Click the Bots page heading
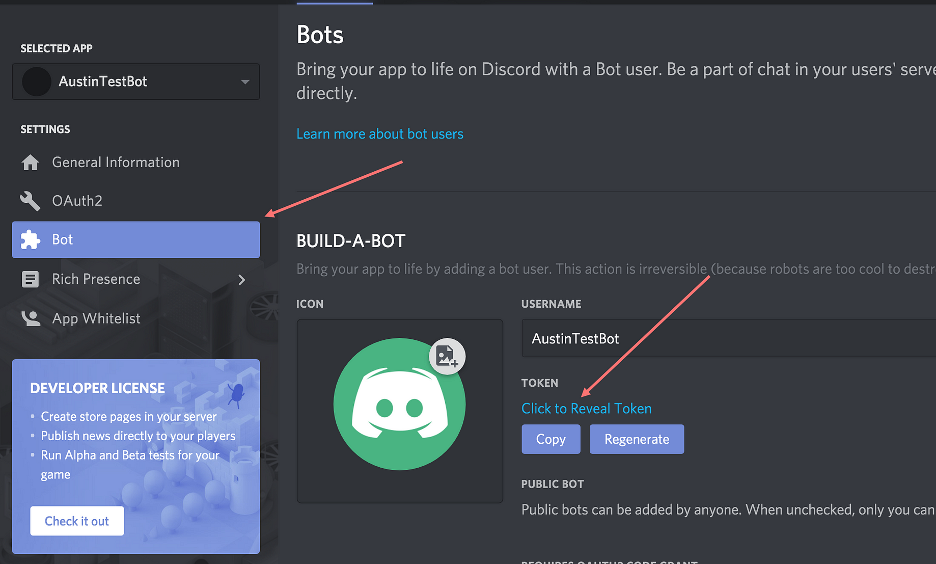The image size is (936, 564). (x=320, y=35)
